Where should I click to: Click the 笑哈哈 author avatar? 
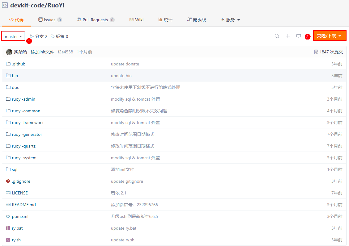(x=9, y=52)
